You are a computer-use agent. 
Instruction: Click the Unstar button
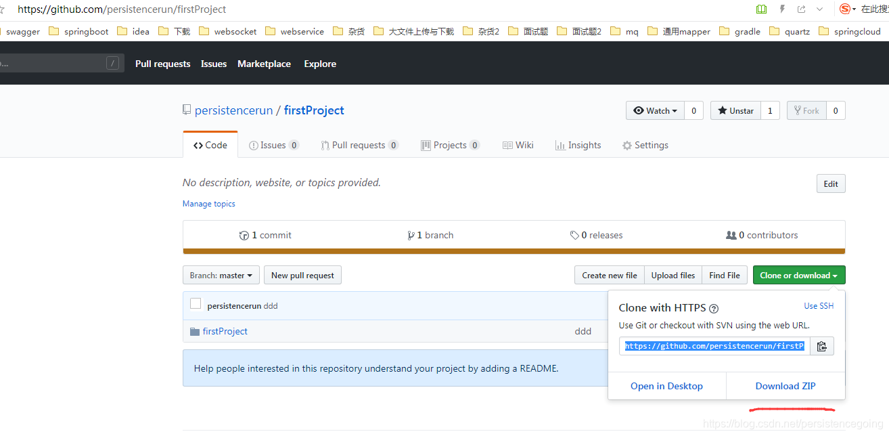(735, 110)
